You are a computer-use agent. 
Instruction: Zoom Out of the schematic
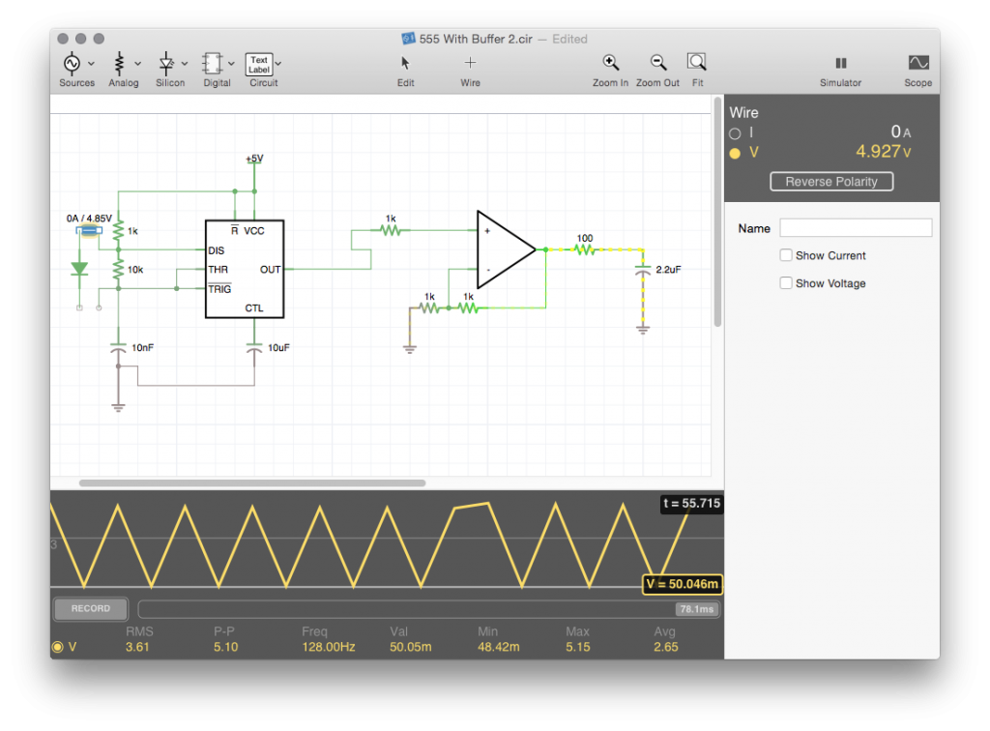tap(657, 63)
